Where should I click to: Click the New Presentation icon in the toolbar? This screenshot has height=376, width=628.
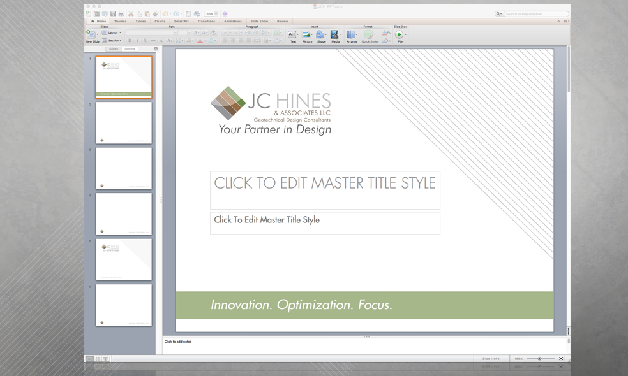pos(89,13)
